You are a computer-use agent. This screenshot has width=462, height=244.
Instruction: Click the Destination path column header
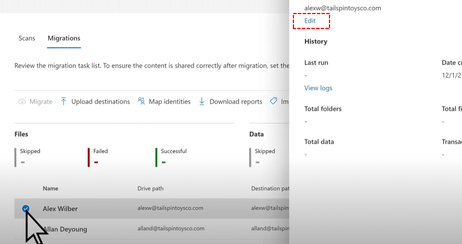pos(270,188)
